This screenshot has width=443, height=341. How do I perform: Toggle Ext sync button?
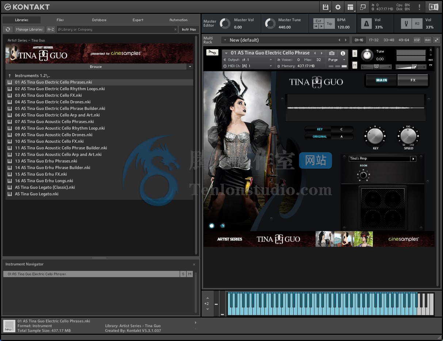pos(318,21)
